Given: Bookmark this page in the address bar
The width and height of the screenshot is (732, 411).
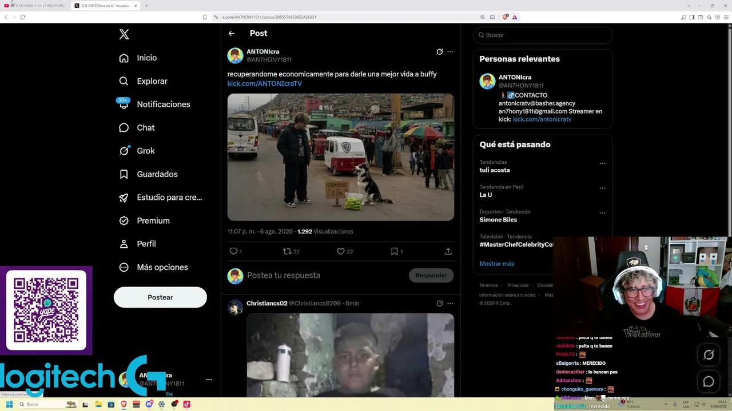Looking at the screenshot, I should [205, 17].
